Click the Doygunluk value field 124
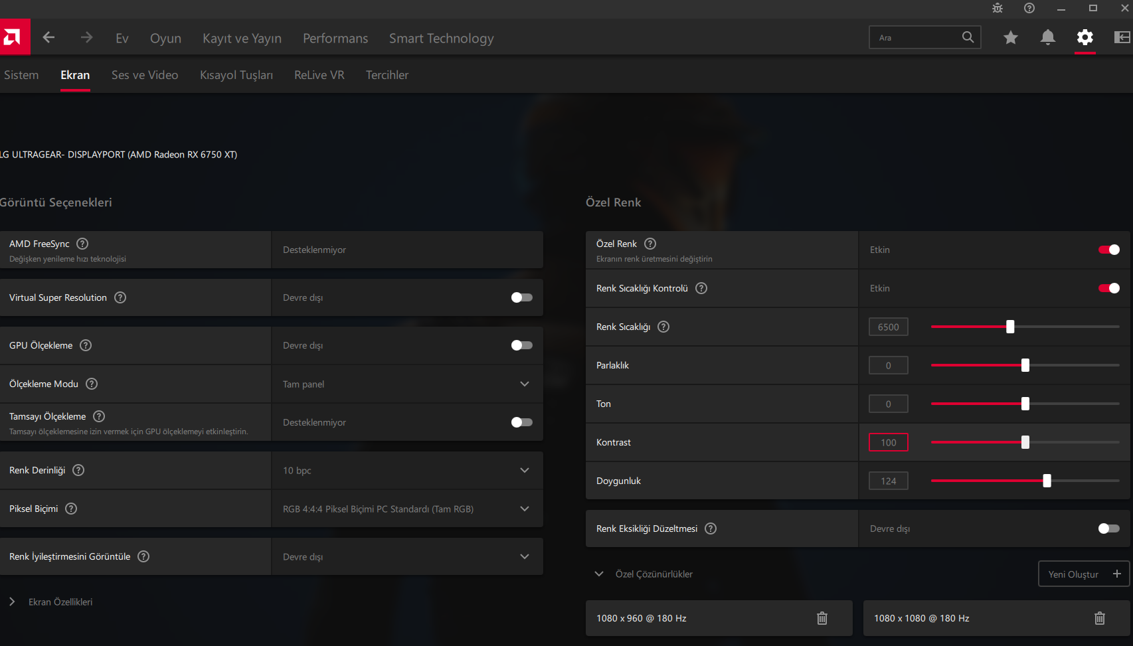This screenshot has width=1133, height=646. pyautogui.click(x=889, y=481)
